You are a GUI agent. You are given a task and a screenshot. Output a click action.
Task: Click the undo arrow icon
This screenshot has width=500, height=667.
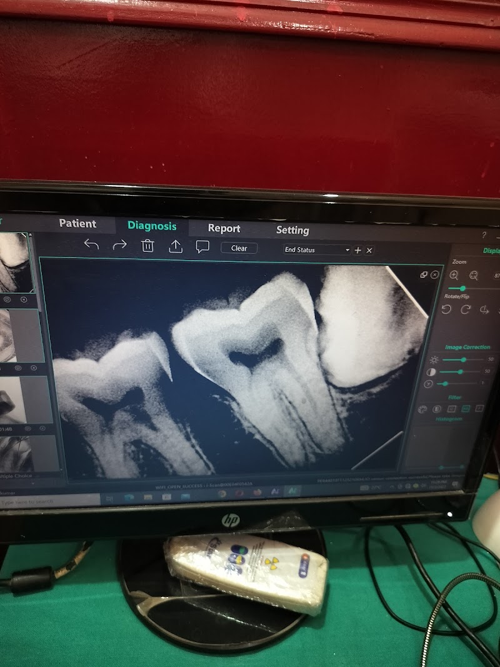pos(91,245)
